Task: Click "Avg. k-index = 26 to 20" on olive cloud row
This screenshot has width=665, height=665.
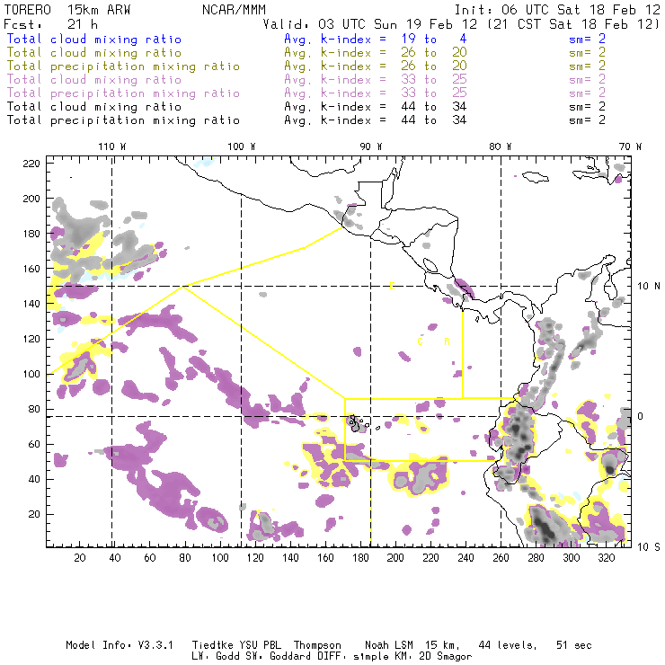Action: pyautogui.click(x=376, y=53)
